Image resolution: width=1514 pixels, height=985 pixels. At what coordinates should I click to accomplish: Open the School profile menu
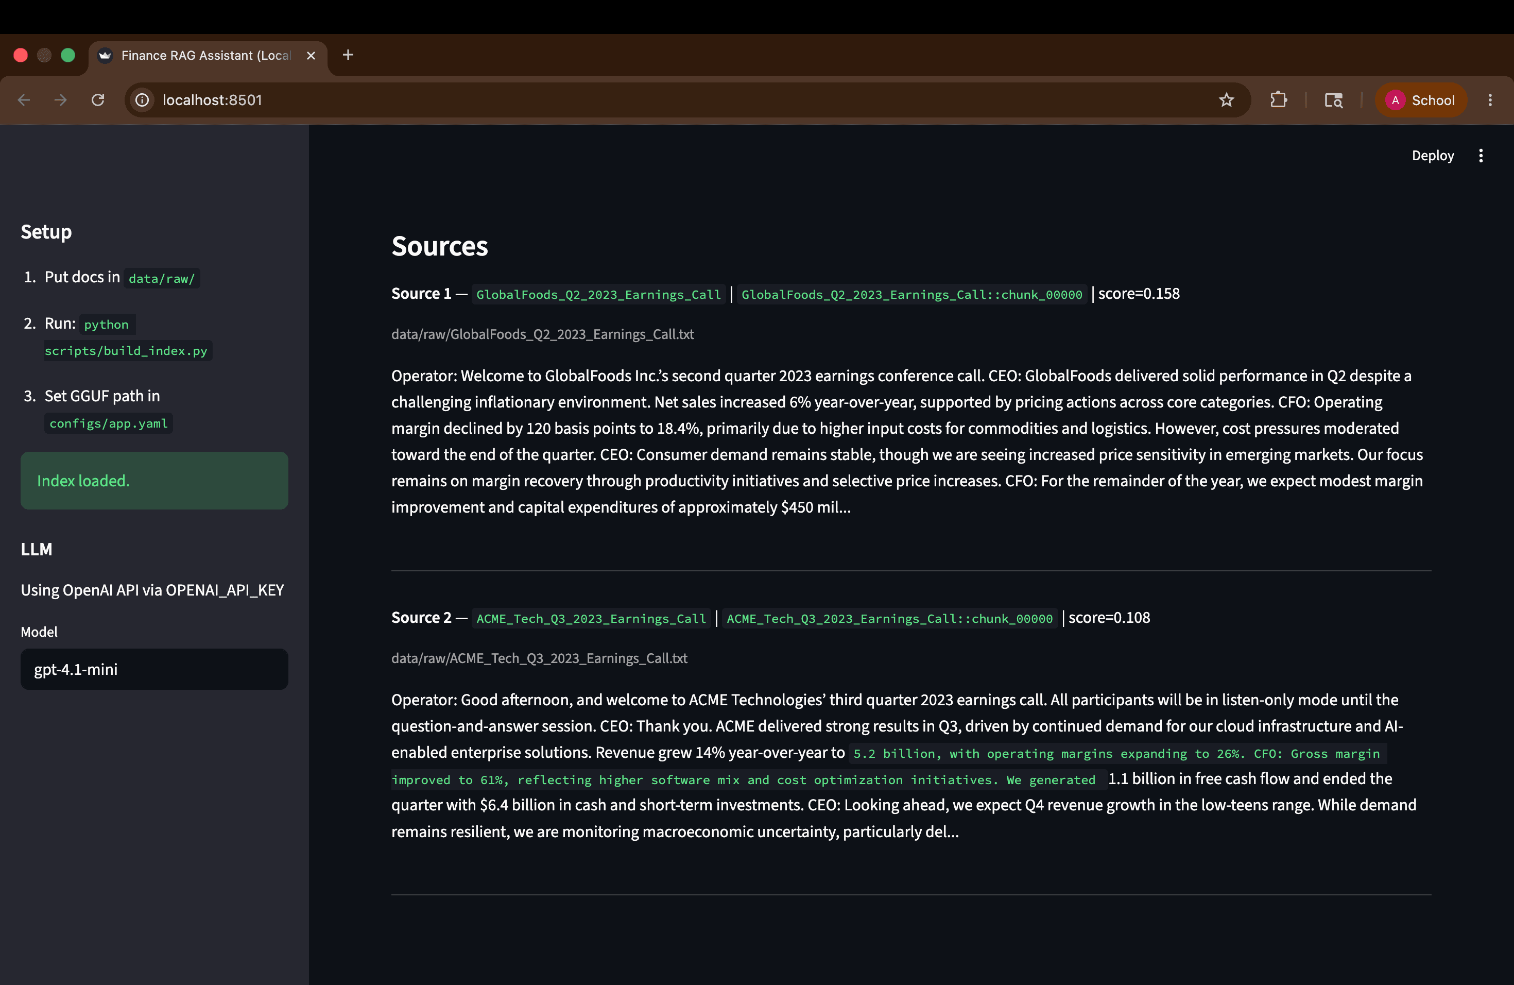[1420, 100]
